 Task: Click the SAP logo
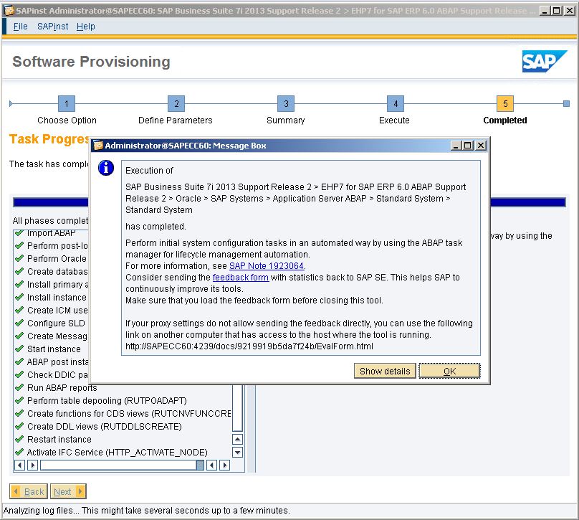545,62
